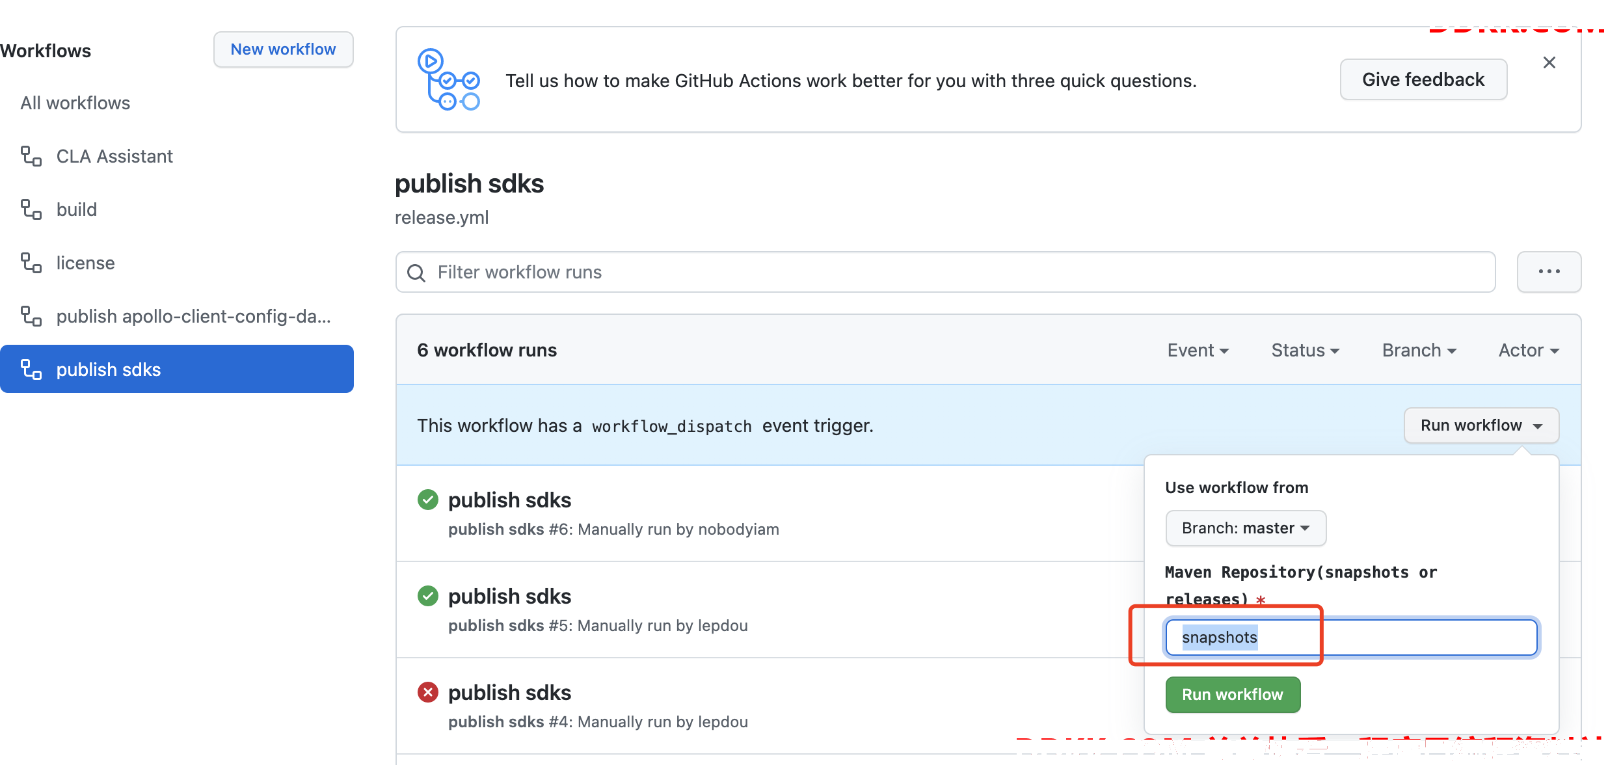Click the license workflow icon

click(x=31, y=263)
